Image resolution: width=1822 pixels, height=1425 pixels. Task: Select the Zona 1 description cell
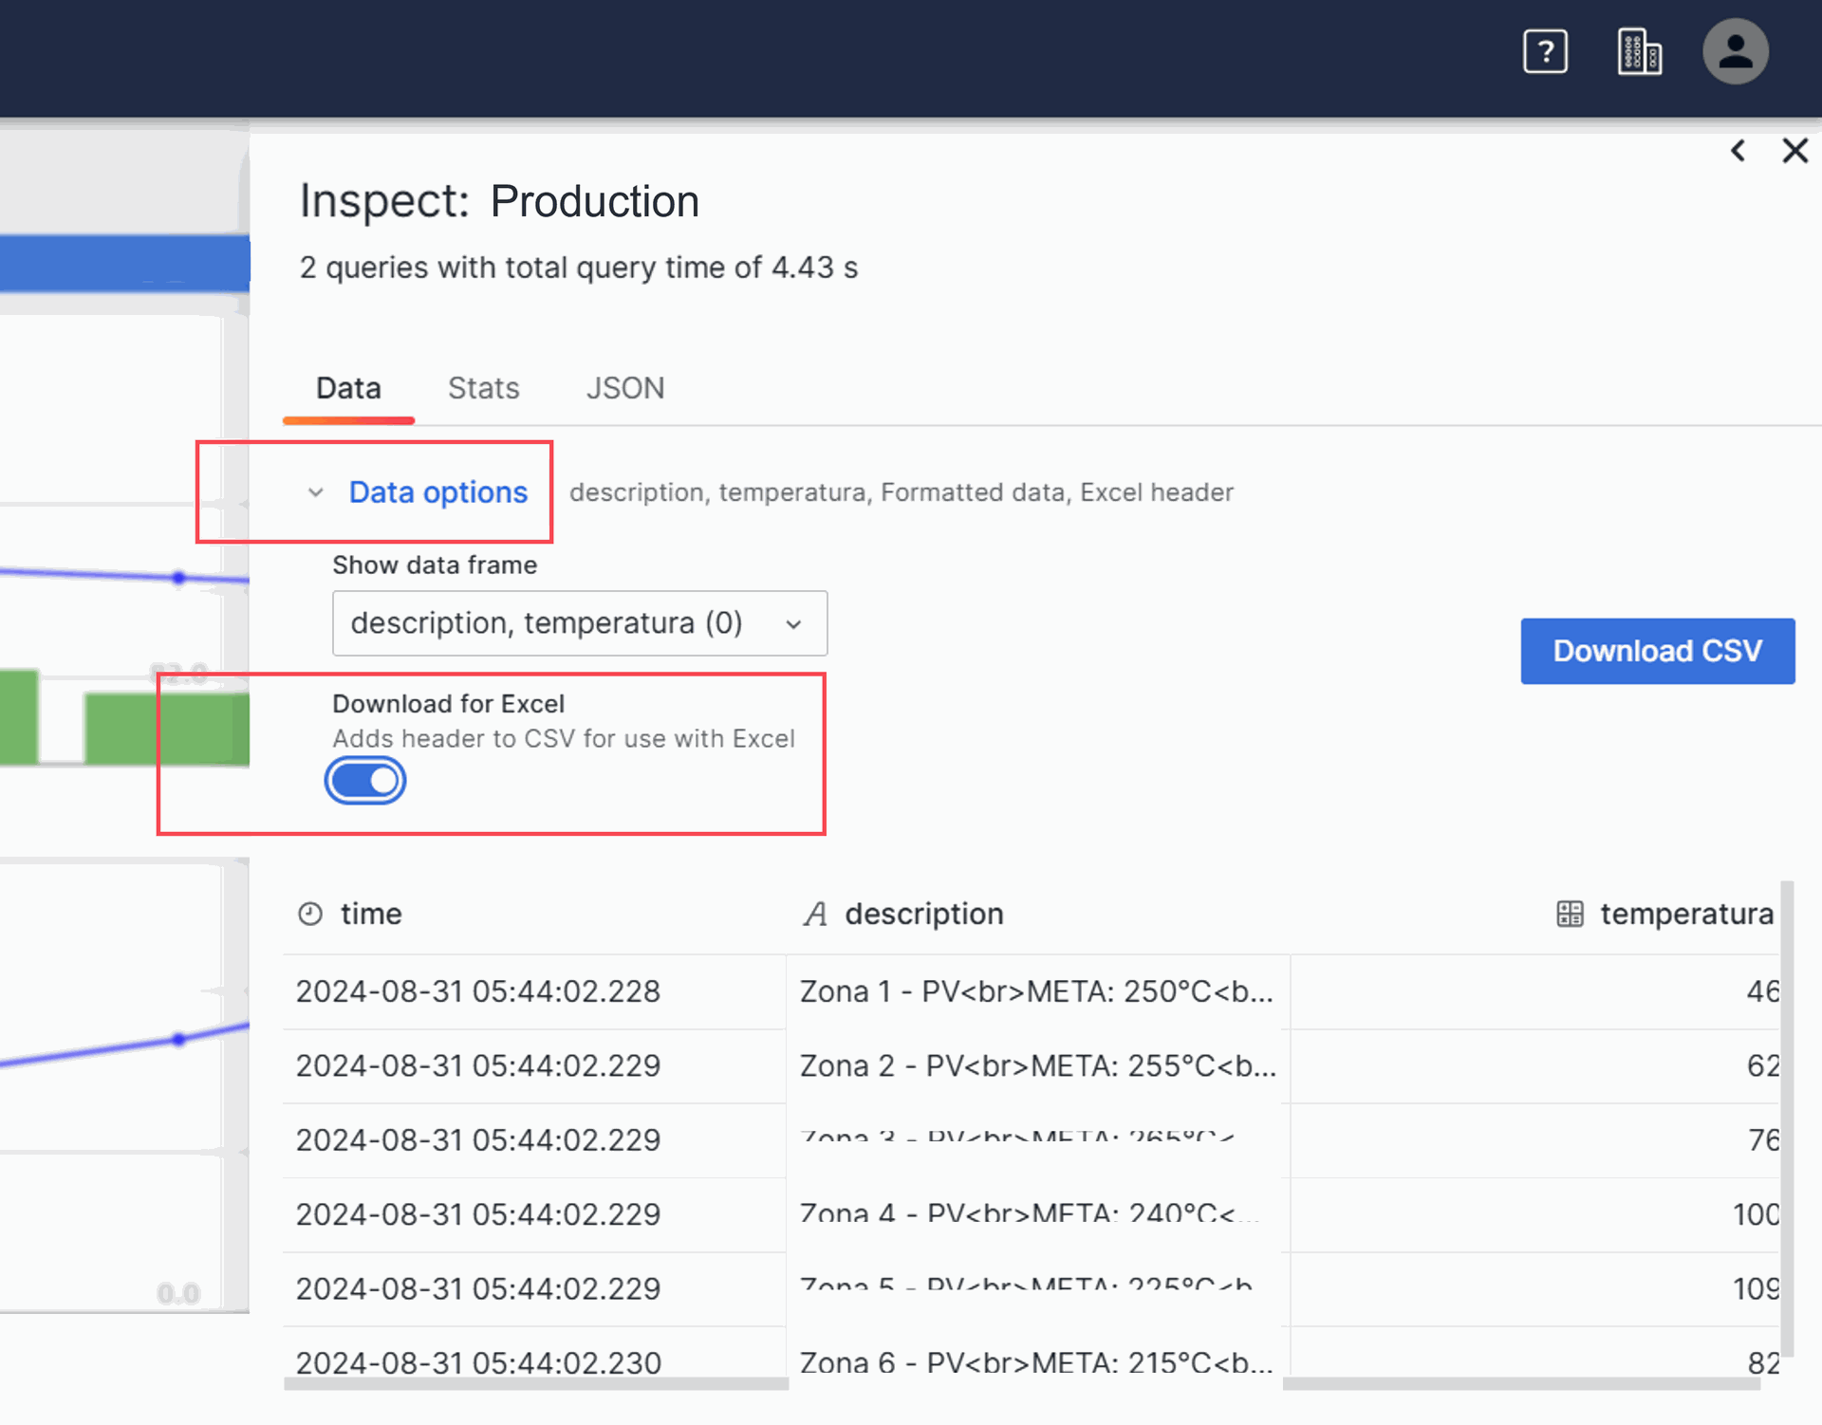click(x=1036, y=991)
